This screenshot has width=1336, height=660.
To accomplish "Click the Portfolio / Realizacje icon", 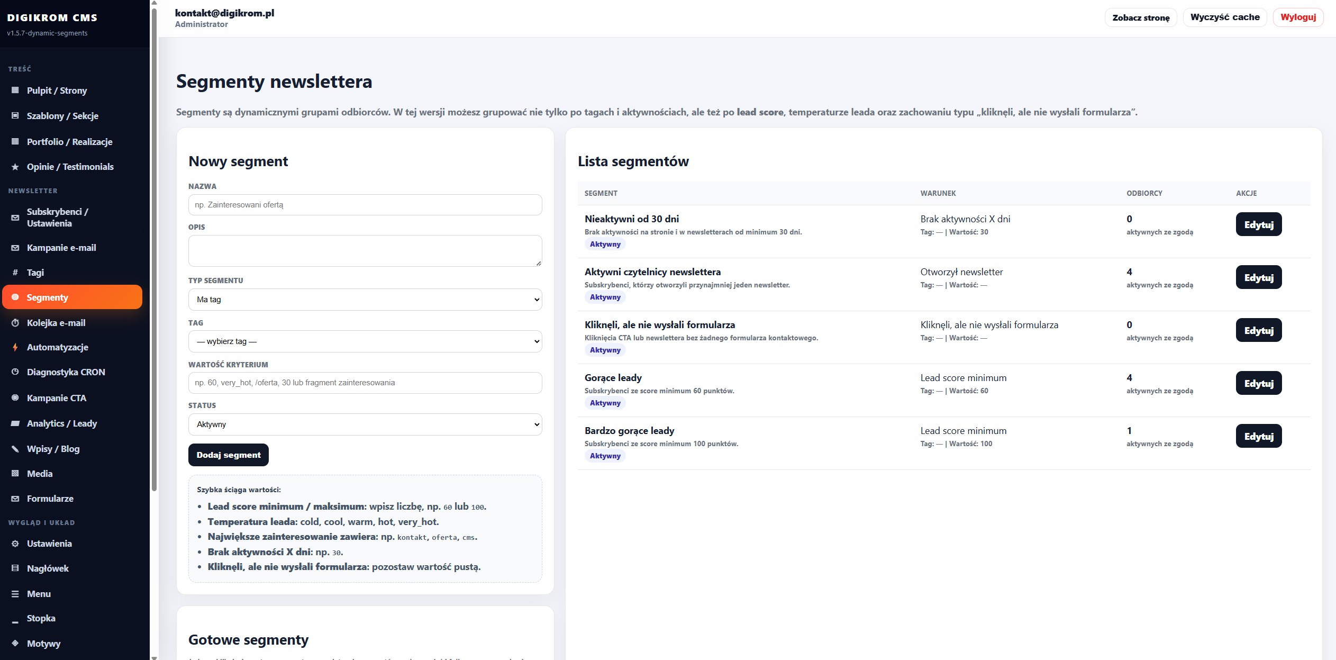I will 15,142.
